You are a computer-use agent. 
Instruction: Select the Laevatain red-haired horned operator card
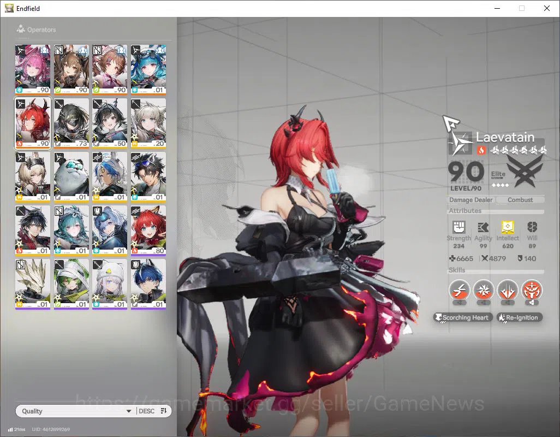pyautogui.click(x=33, y=123)
